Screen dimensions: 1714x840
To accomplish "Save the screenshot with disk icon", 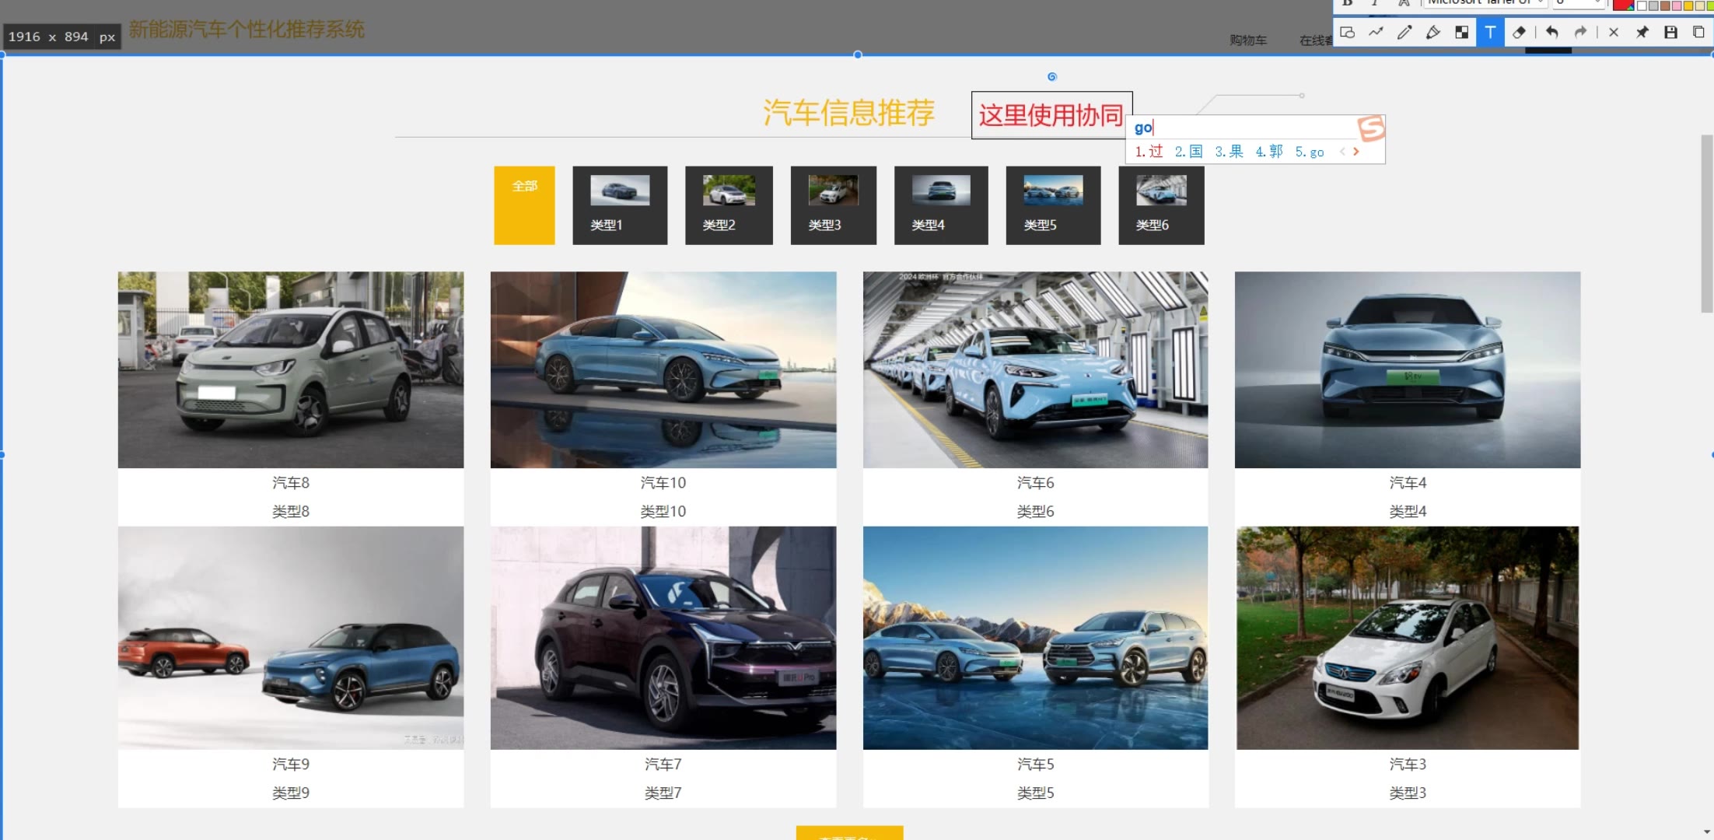I will (1670, 33).
